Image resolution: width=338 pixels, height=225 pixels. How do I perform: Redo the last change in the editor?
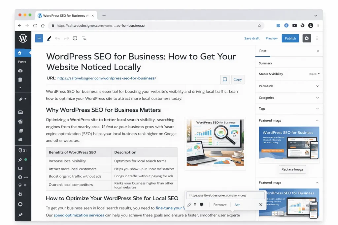point(66,38)
